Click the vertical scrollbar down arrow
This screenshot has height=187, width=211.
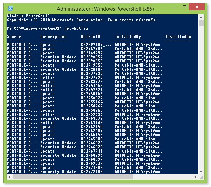pyautogui.click(x=201, y=171)
